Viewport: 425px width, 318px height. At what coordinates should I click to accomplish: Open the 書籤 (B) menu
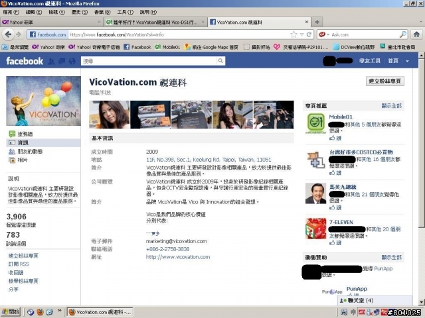[x=102, y=12]
